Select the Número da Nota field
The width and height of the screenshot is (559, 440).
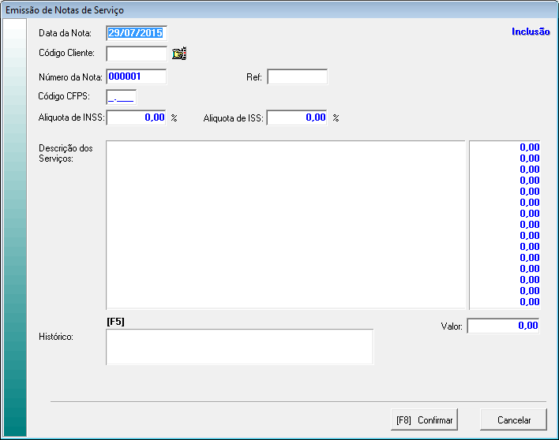click(137, 76)
